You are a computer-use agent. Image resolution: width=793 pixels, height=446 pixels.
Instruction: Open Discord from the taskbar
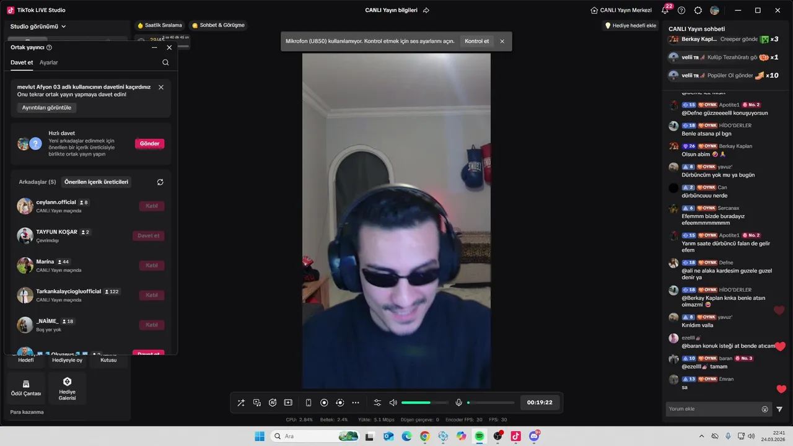(534, 437)
